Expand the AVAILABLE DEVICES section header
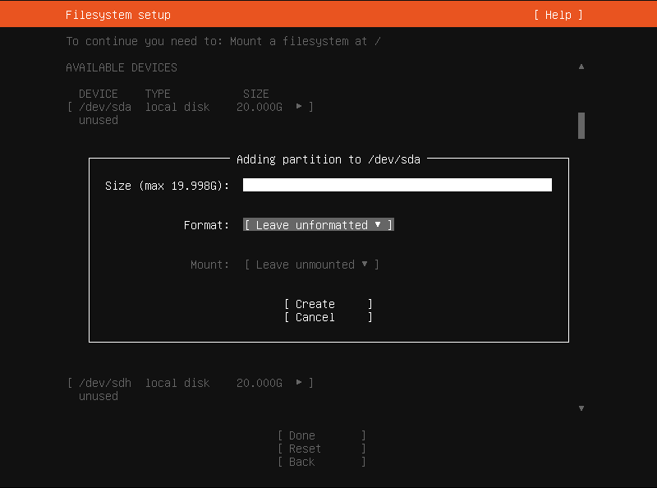Image resolution: width=657 pixels, height=488 pixels. [121, 67]
